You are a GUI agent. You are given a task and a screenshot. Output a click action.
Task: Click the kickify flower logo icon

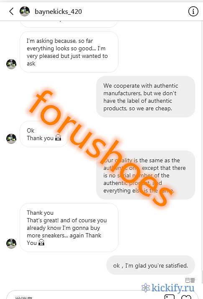pos(146,288)
